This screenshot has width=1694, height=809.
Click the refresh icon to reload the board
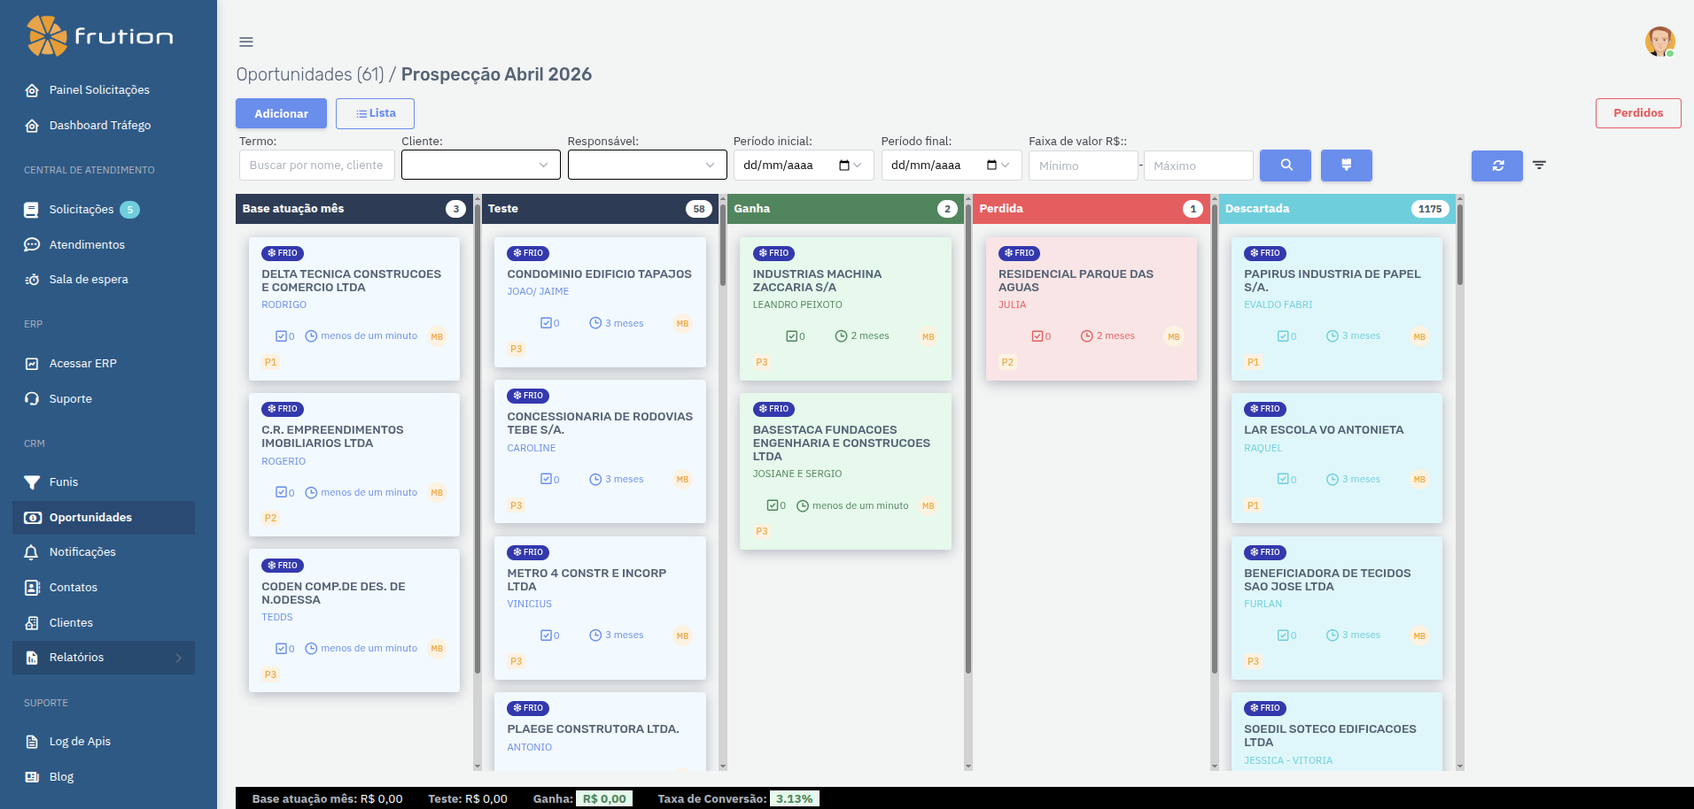pyautogui.click(x=1496, y=166)
